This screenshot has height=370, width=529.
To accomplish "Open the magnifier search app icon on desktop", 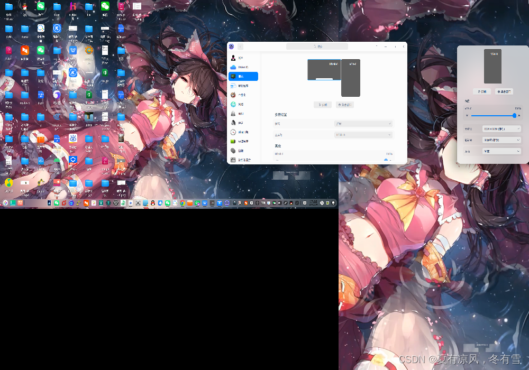I will click(41, 29).
